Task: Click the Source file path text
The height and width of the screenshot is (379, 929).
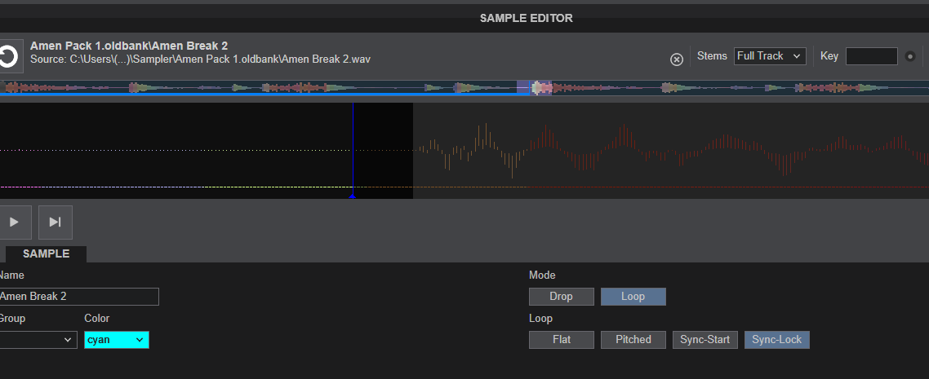Action: pyautogui.click(x=201, y=59)
